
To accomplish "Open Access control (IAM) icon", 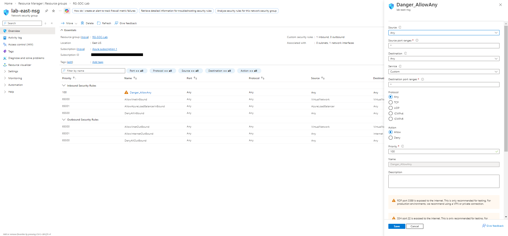I will tap(5, 45).
